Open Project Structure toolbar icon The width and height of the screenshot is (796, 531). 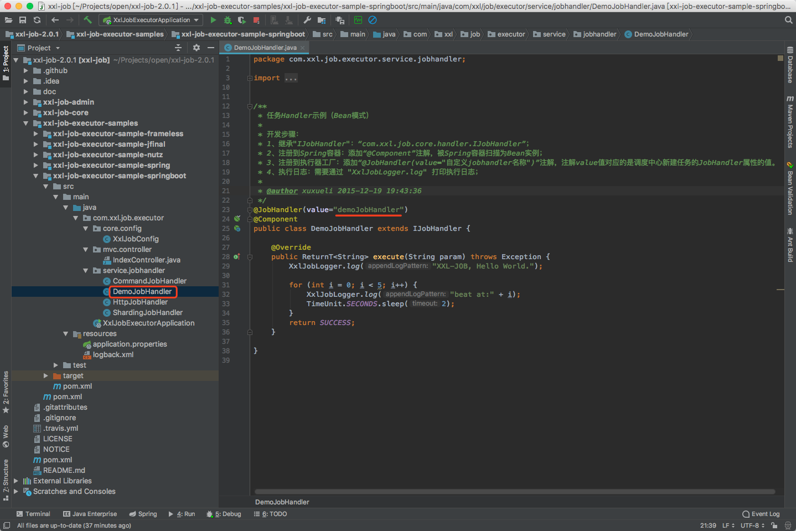tap(322, 20)
